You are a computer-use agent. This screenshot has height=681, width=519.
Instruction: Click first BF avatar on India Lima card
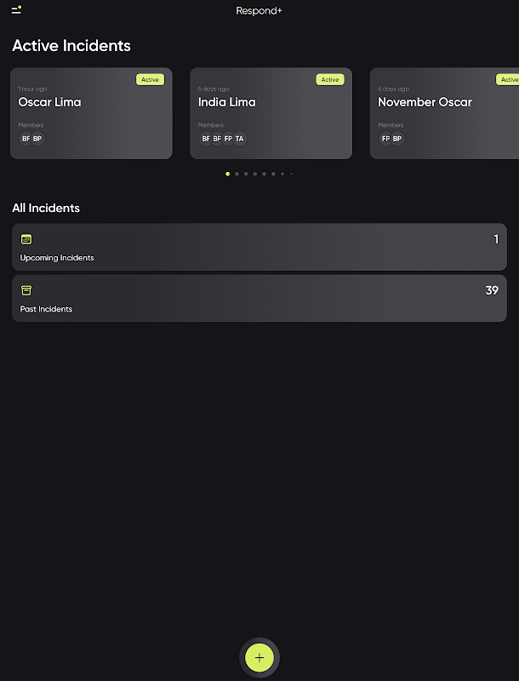pyautogui.click(x=206, y=139)
